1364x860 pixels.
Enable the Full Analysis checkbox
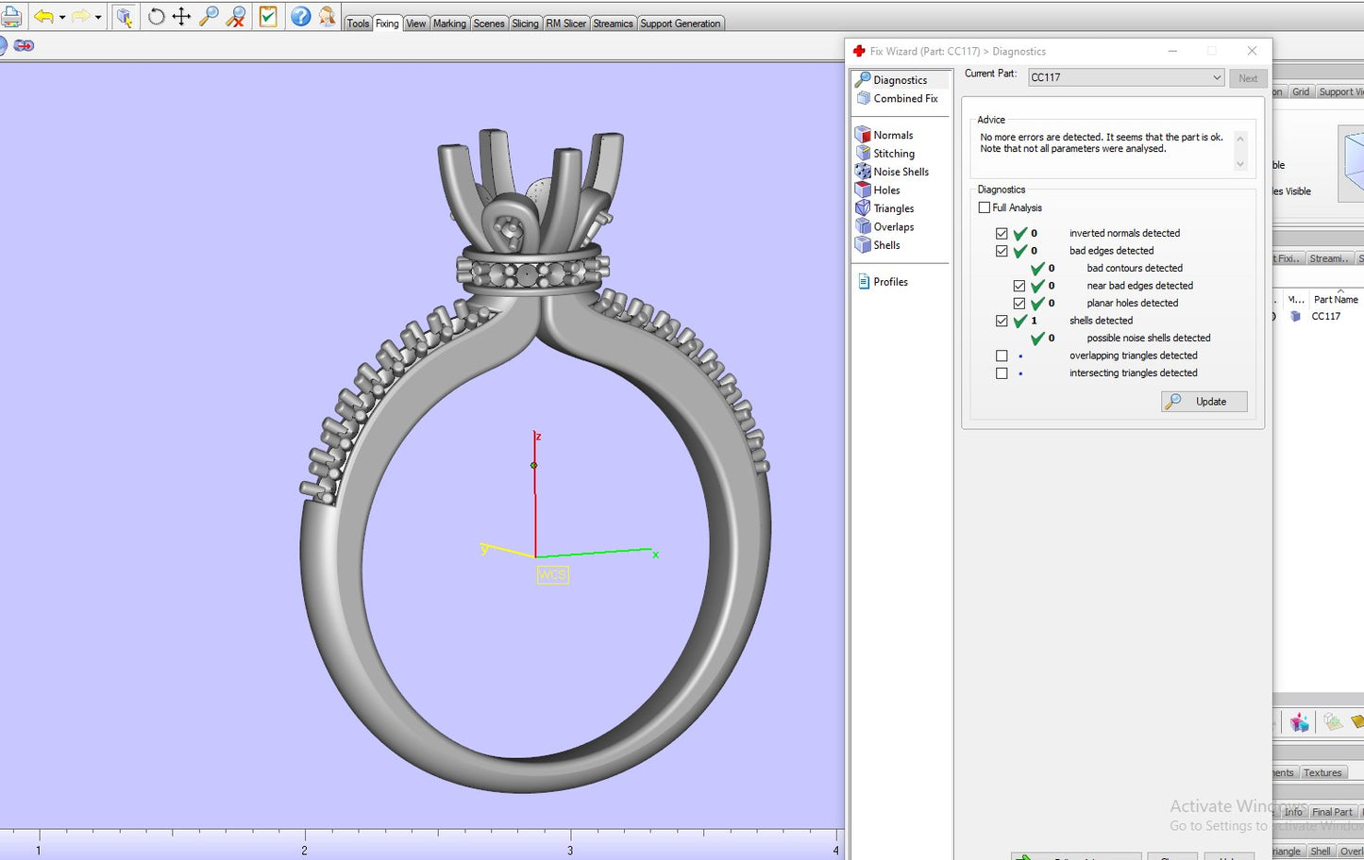tap(985, 207)
